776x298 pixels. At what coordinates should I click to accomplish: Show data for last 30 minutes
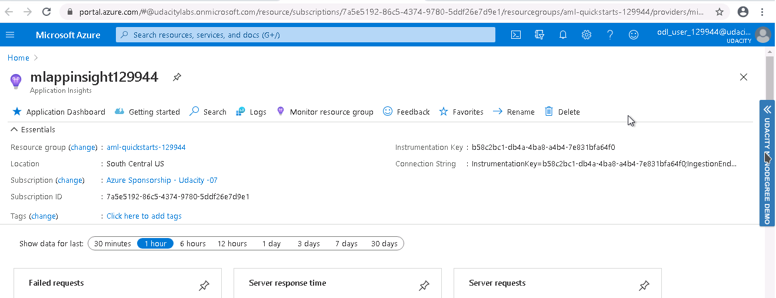click(x=112, y=243)
